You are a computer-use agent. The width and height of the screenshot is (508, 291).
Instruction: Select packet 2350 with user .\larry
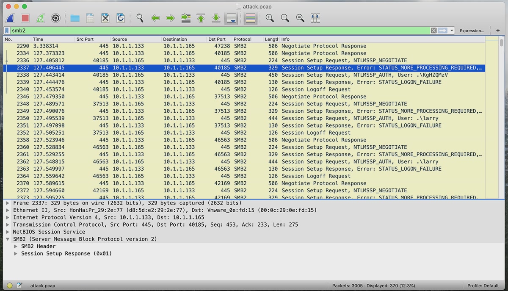click(x=244, y=118)
